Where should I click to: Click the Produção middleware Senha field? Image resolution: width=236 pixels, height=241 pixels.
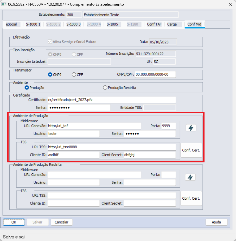coord(150,134)
